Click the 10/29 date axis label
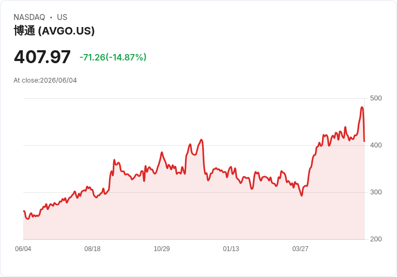Screen dimensions: 397x277 pyautogui.click(x=162, y=248)
